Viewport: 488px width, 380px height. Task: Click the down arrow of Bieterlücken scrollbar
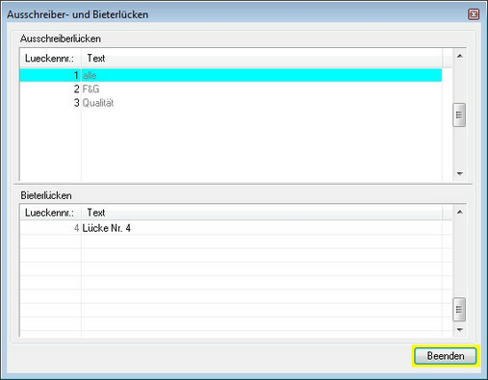[459, 329]
